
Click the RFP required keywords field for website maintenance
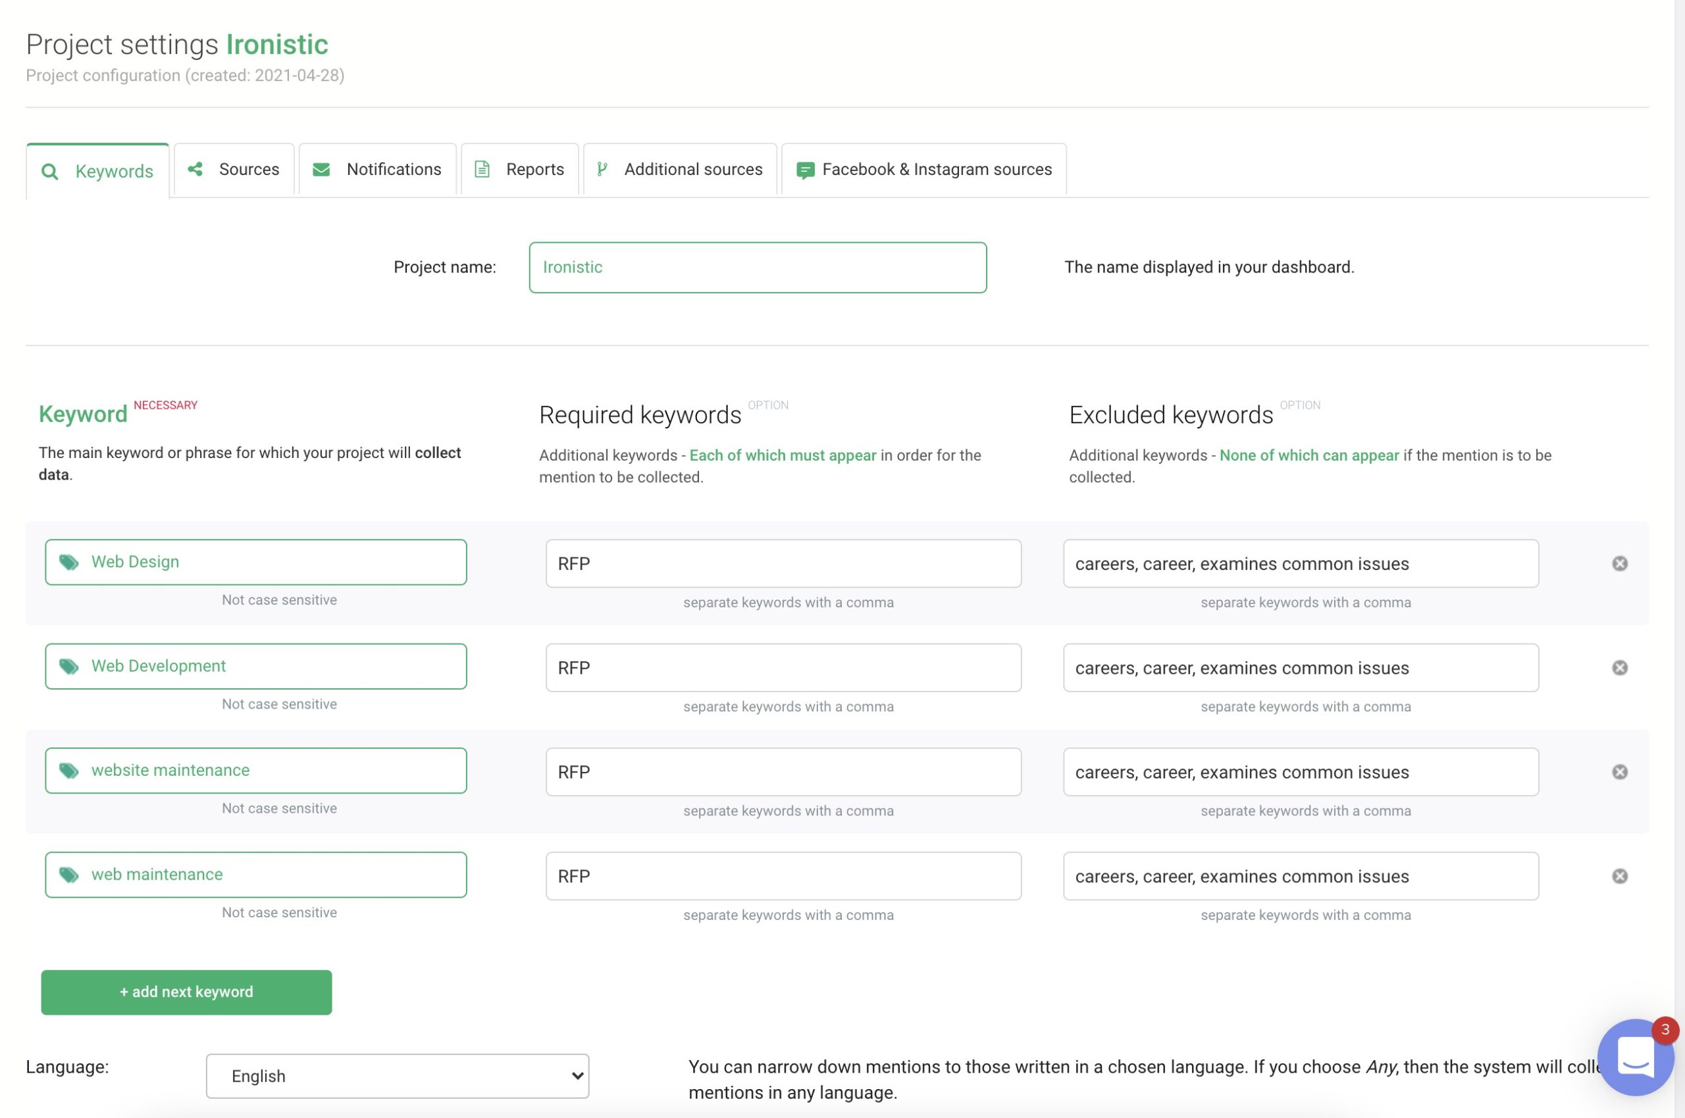[783, 771]
